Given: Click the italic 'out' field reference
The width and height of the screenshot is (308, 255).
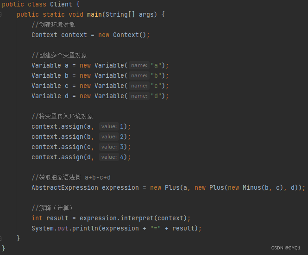Looking at the screenshot, I should pyautogui.click(x=63, y=228).
